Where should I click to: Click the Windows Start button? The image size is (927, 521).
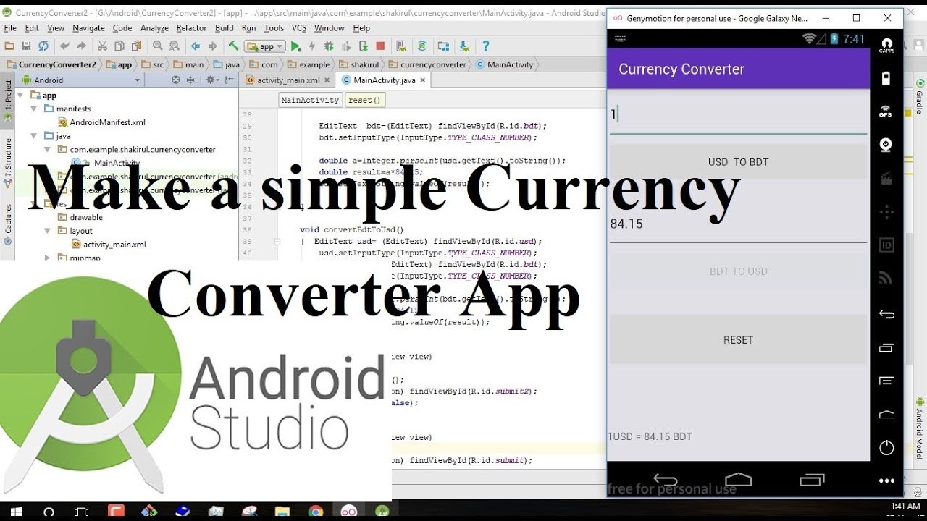16,512
